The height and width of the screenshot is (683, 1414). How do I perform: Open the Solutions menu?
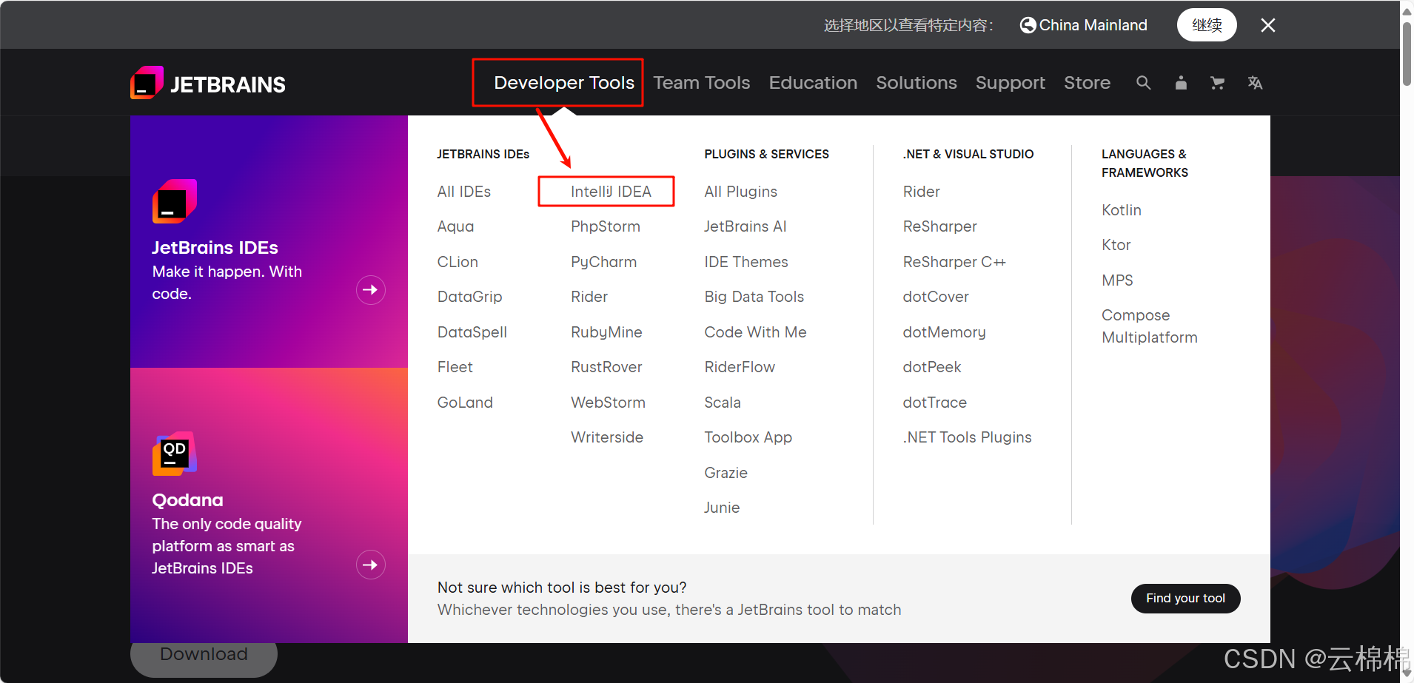click(917, 83)
